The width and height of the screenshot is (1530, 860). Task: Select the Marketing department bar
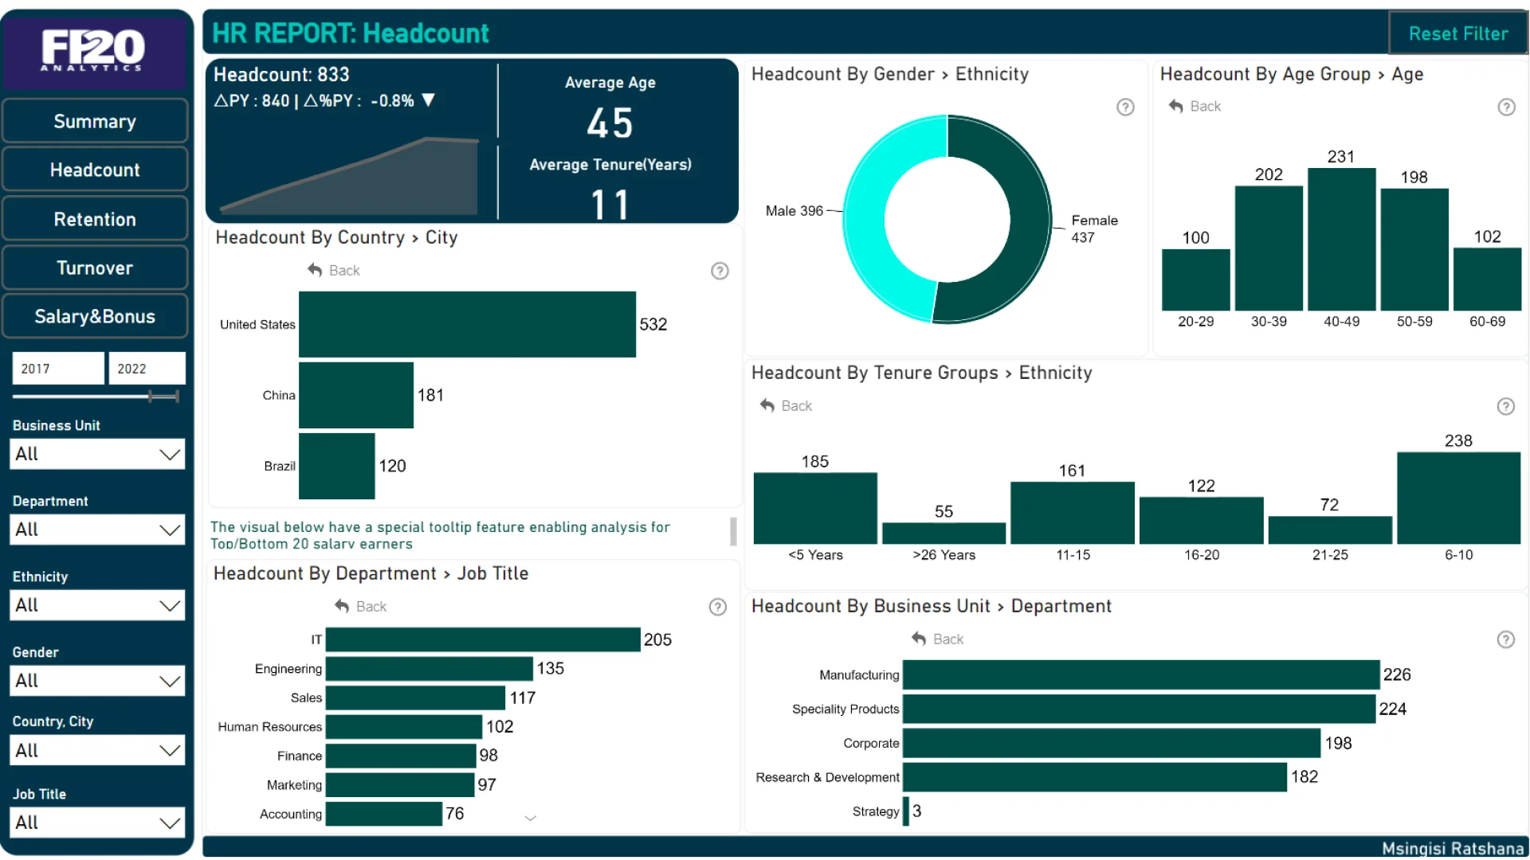pyautogui.click(x=400, y=784)
